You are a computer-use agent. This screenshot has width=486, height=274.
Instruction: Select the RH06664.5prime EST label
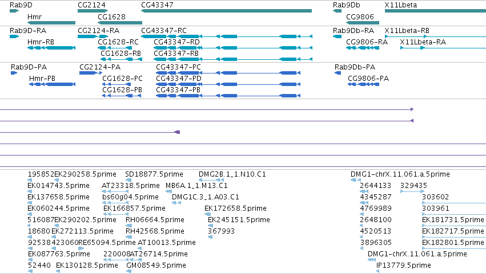tap(155, 220)
